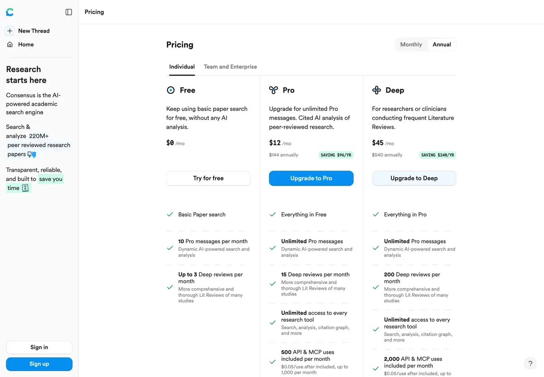
Task: Open the help question mark button
Action: pyautogui.click(x=530, y=363)
